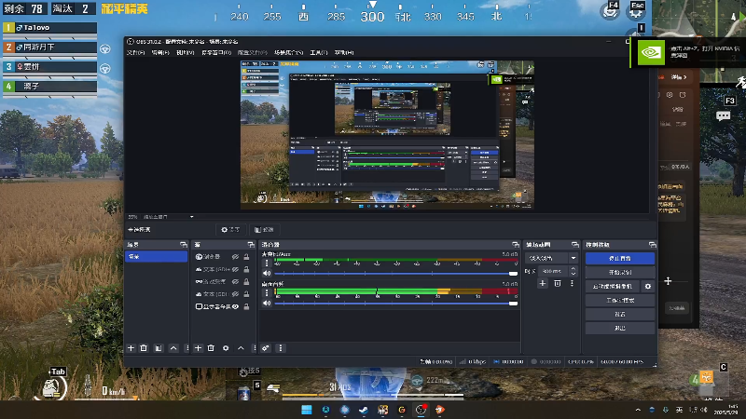Pop out the scene transitions dock panel
The height and width of the screenshot is (419, 746).
coord(575,245)
